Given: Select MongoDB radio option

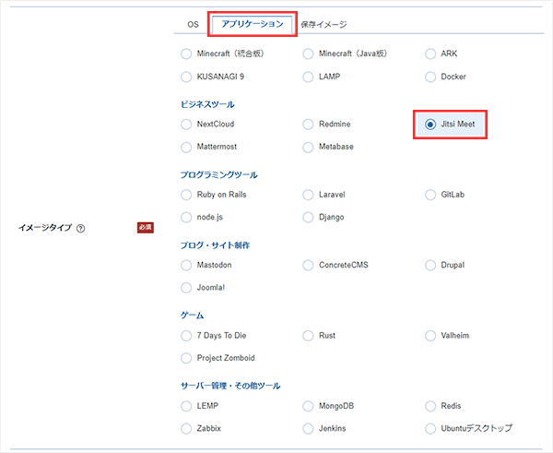Looking at the screenshot, I should click(308, 406).
